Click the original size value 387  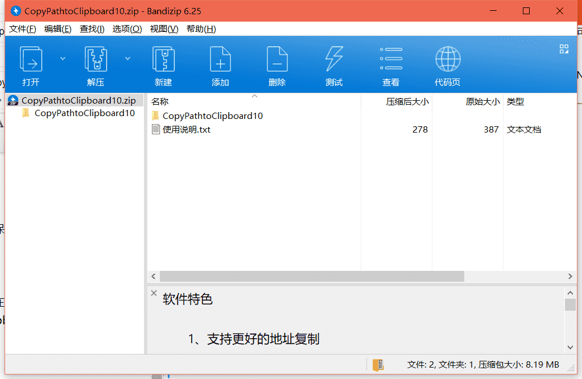tap(491, 130)
